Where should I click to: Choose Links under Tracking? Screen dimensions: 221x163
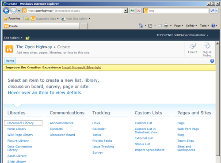point(96,123)
